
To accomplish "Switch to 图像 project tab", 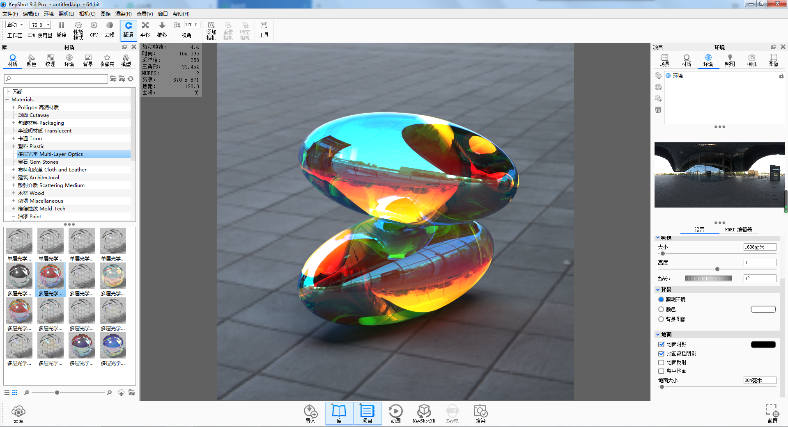I will (773, 60).
